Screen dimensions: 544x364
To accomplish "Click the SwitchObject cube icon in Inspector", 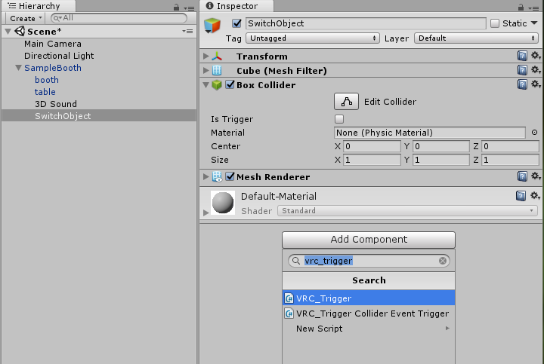I will click(x=213, y=26).
